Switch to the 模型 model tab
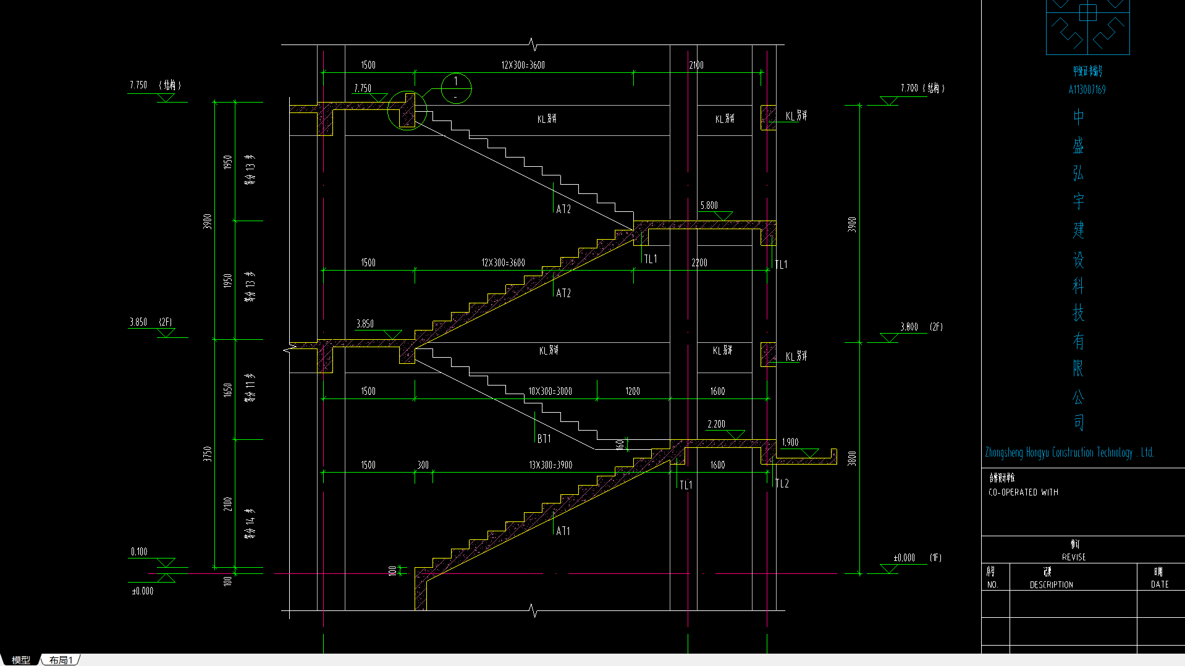Screen dimensions: 1185x666 [x=20, y=660]
